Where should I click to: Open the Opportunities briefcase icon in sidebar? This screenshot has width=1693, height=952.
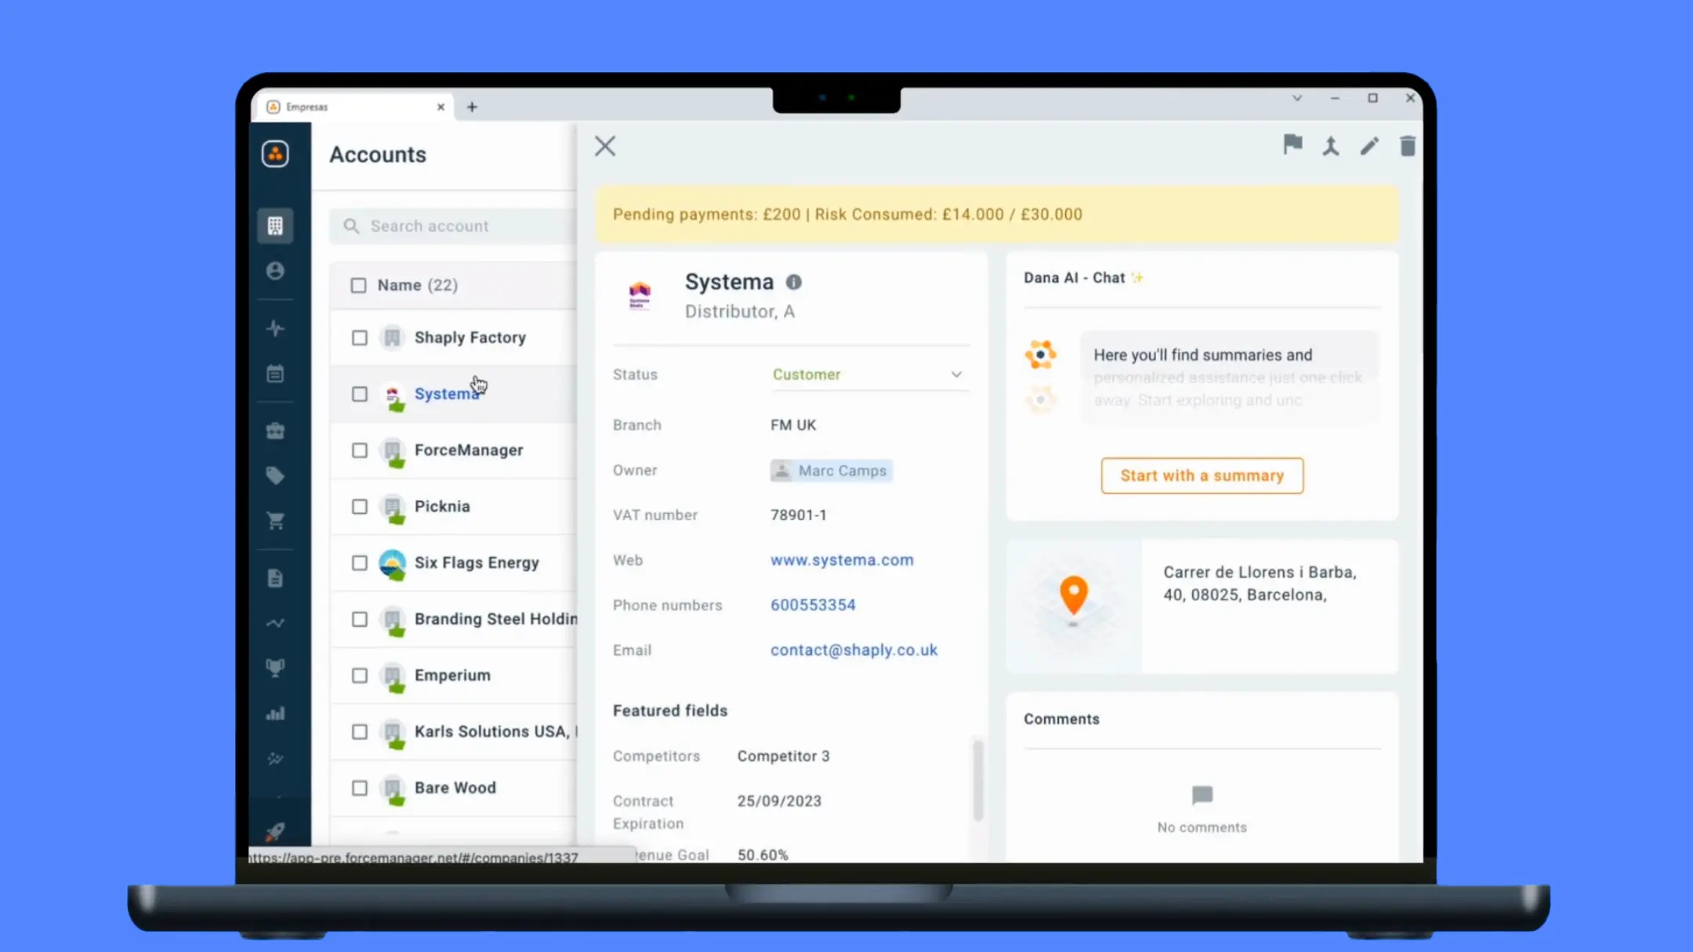tap(275, 431)
